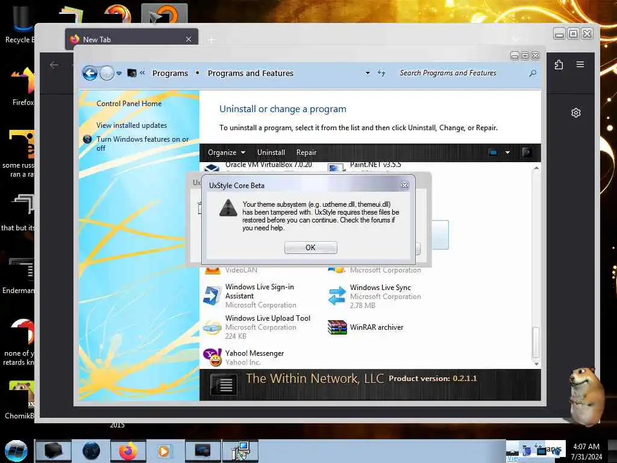Open the recent pages dropdown arrow
This screenshot has height=463, width=617.
[119, 73]
